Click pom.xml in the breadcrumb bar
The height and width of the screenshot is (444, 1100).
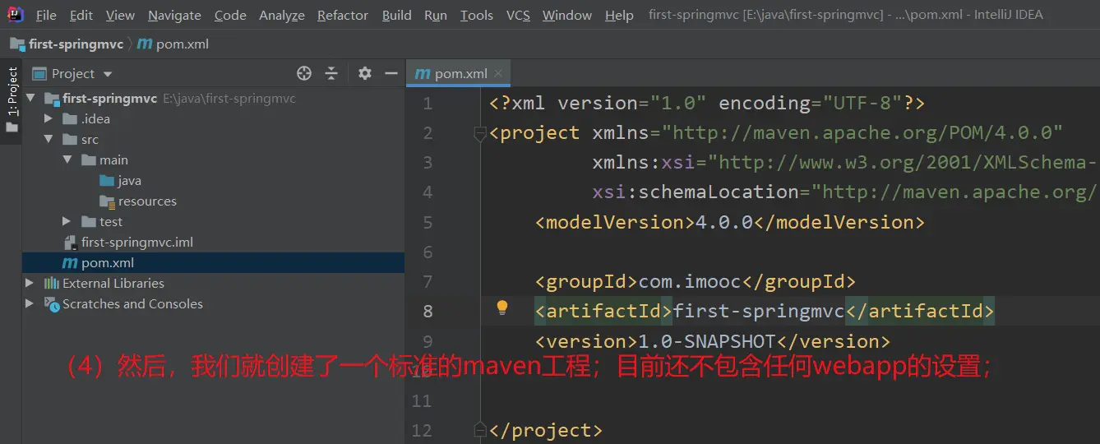pos(183,44)
